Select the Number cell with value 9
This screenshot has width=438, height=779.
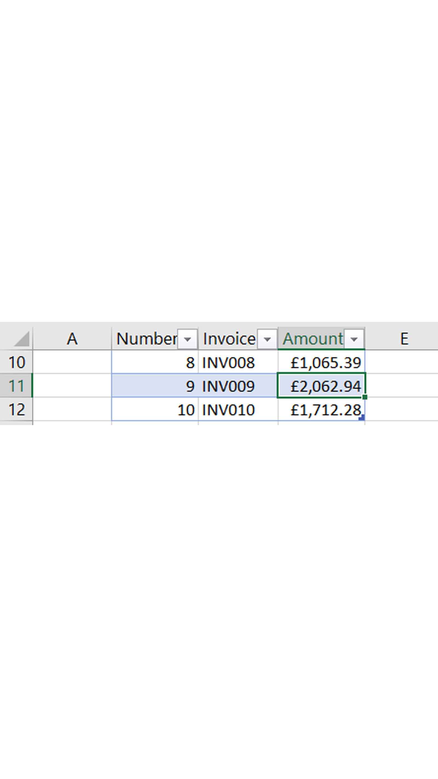(x=155, y=386)
